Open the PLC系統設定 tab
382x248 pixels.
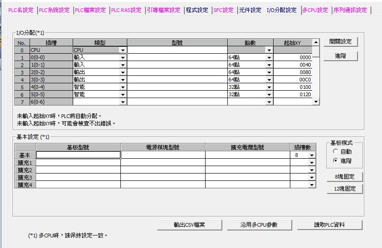54,10
